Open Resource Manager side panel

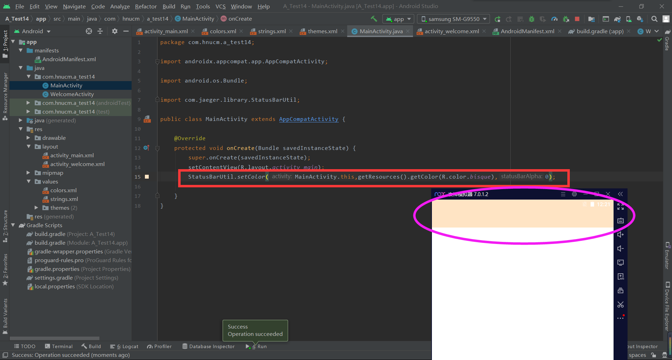[x=5, y=96]
